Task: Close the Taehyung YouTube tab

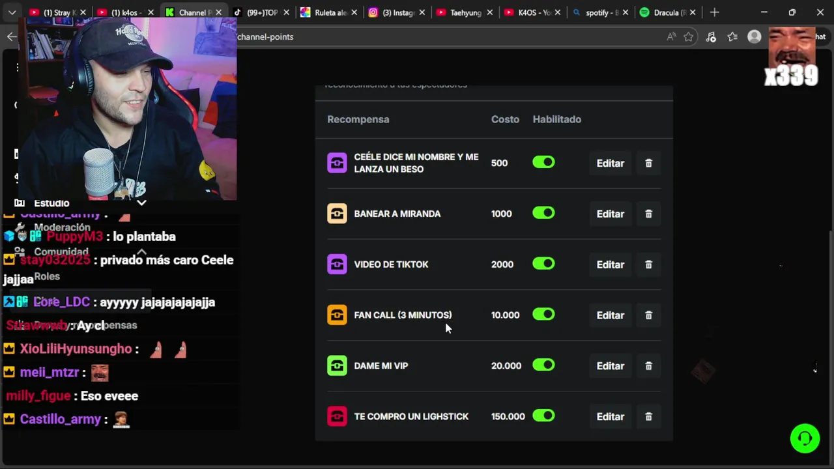Action: click(x=490, y=12)
